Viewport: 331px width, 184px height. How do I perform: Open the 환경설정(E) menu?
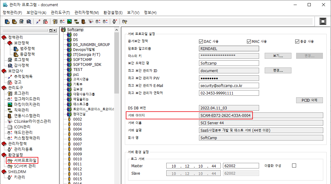pyautogui.click(x=113, y=12)
